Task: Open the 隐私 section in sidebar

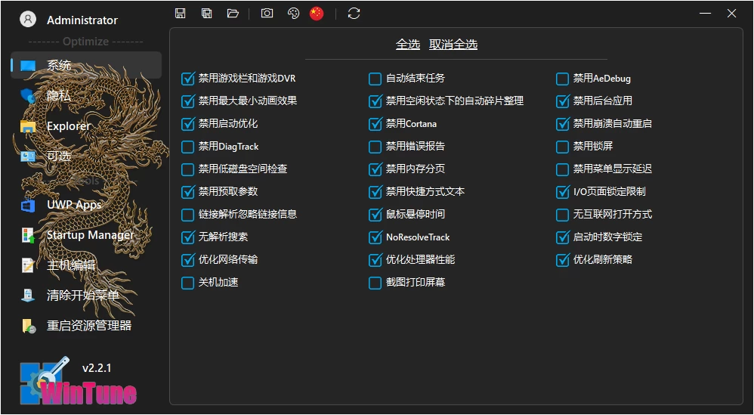Action: tap(59, 95)
